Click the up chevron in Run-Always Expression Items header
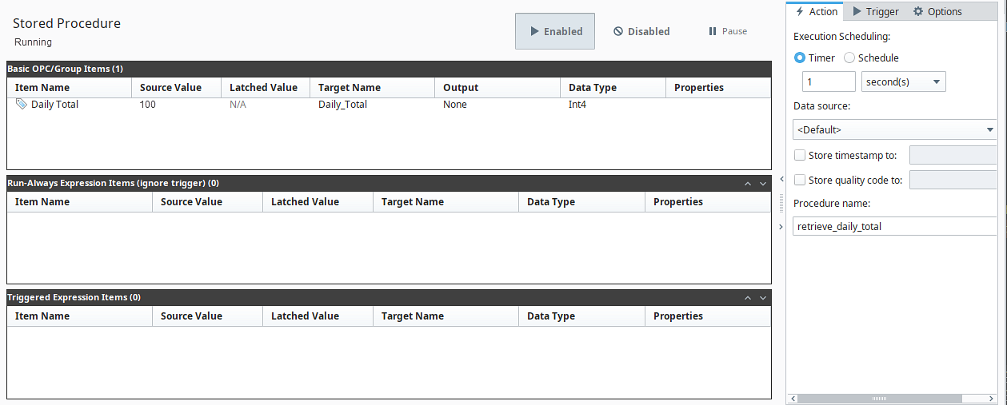The width and height of the screenshot is (1007, 405). tap(748, 184)
